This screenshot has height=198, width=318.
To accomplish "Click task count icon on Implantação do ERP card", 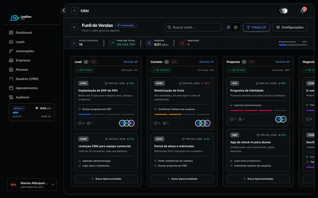I will (x=90, y=123).
